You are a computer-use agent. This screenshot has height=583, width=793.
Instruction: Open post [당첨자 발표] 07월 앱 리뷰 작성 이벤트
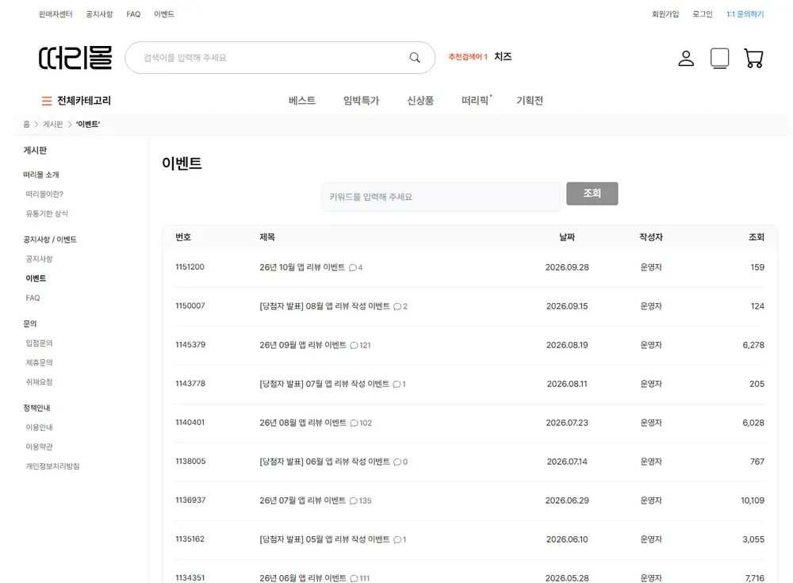[x=324, y=384]
